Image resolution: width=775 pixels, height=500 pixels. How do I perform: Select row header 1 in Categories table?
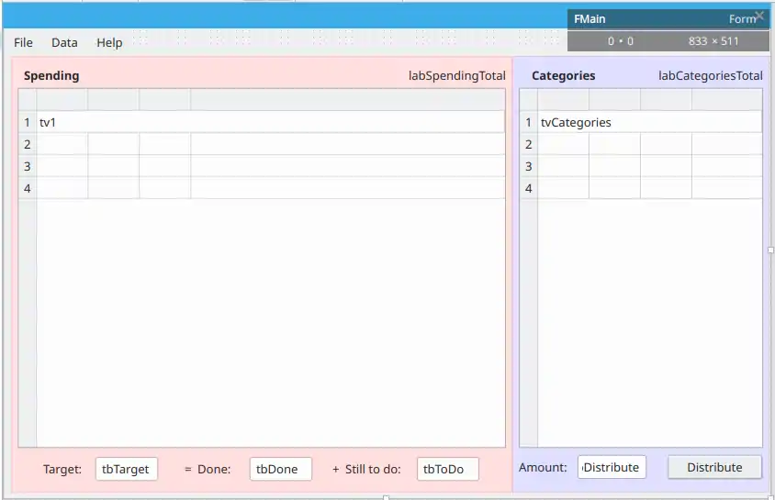point(528,122)
